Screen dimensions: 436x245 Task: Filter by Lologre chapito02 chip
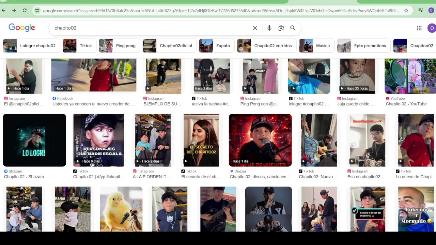(31, 46)
